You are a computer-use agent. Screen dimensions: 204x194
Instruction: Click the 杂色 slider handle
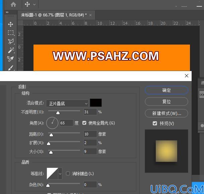tap(48, 185)
